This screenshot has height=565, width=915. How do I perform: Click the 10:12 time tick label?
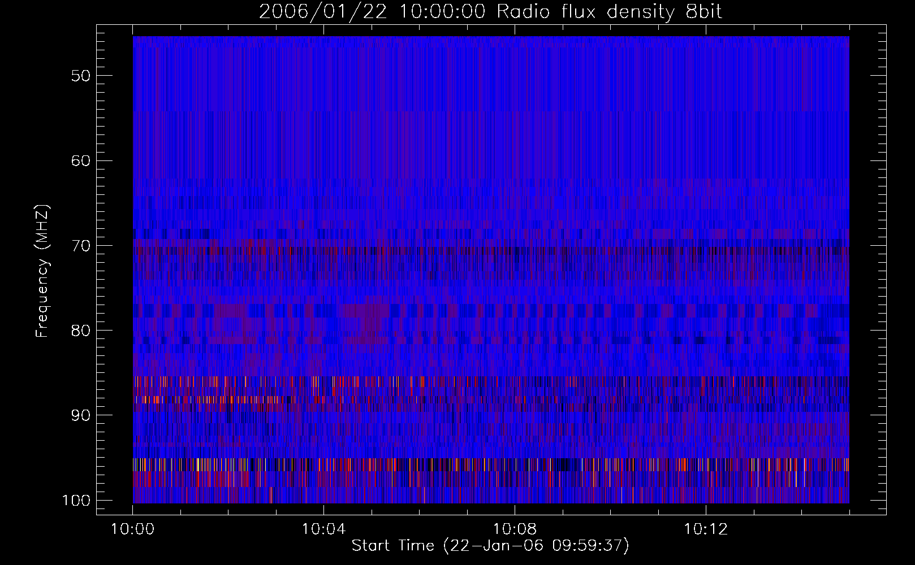pyautogui.click(x=706, y=529)
